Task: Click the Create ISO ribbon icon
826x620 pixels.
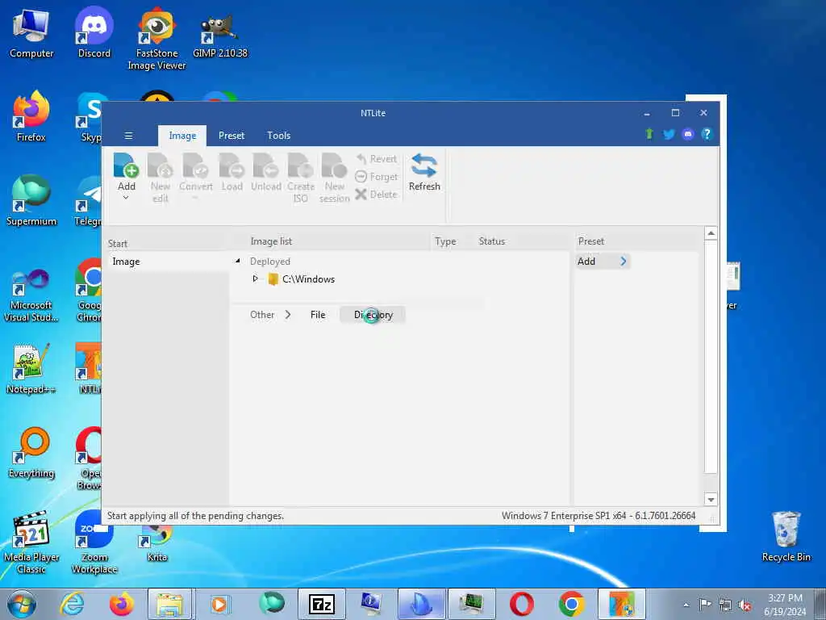Action: coord(300,178)
